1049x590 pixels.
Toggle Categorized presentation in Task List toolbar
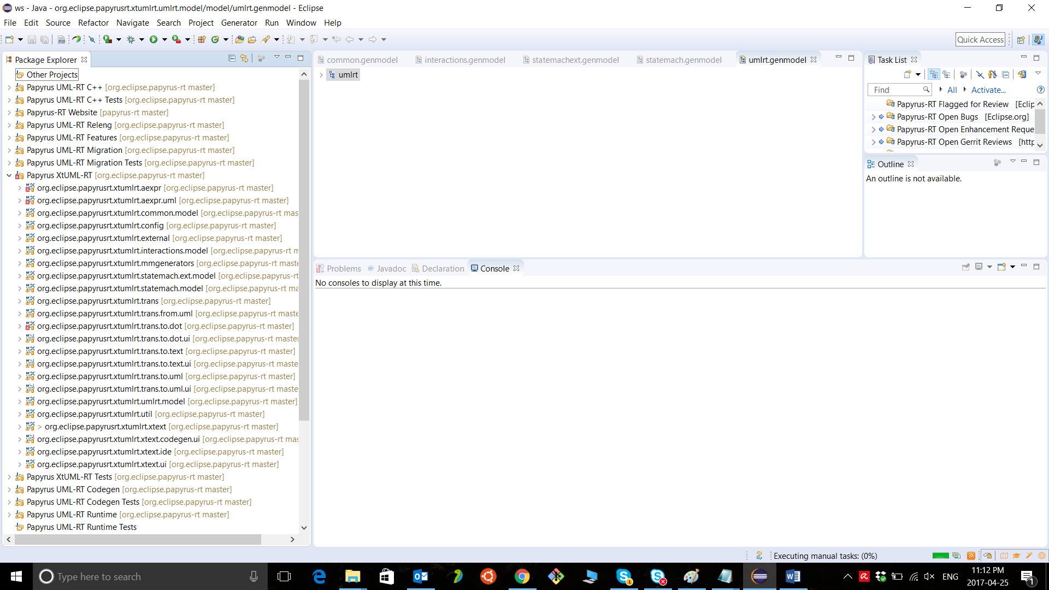pyautogui.click(x=934, y=74)
